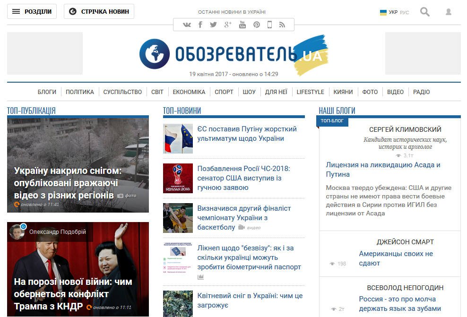Open the ДЛЯ НЕЇ section
467x317 pixels.
tap(276, 92)
